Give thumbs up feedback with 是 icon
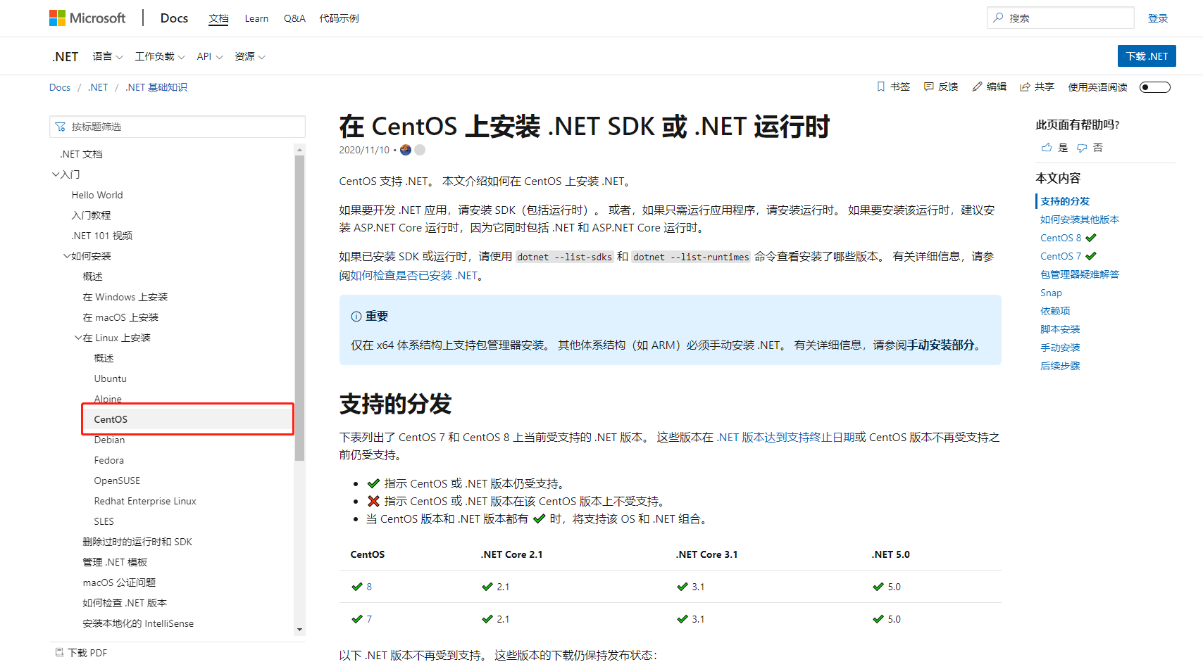The height and width of the screenshot is (662, 1203). (x=1046, y=148)
